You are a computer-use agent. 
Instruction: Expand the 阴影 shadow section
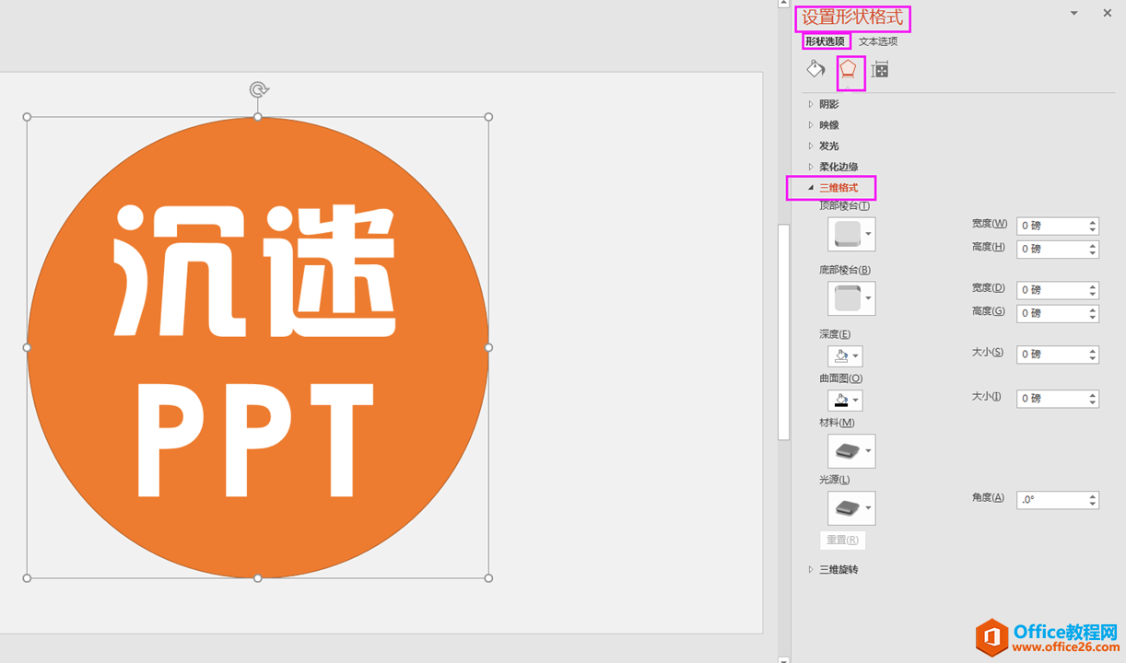(x=828, y=104)
